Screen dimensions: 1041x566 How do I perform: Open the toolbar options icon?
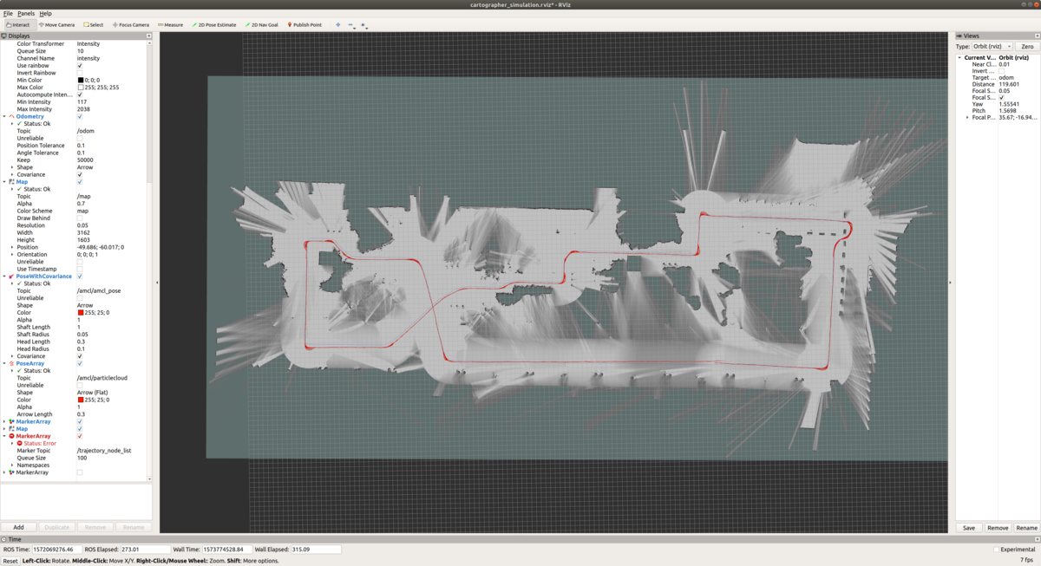click(363, 25)
